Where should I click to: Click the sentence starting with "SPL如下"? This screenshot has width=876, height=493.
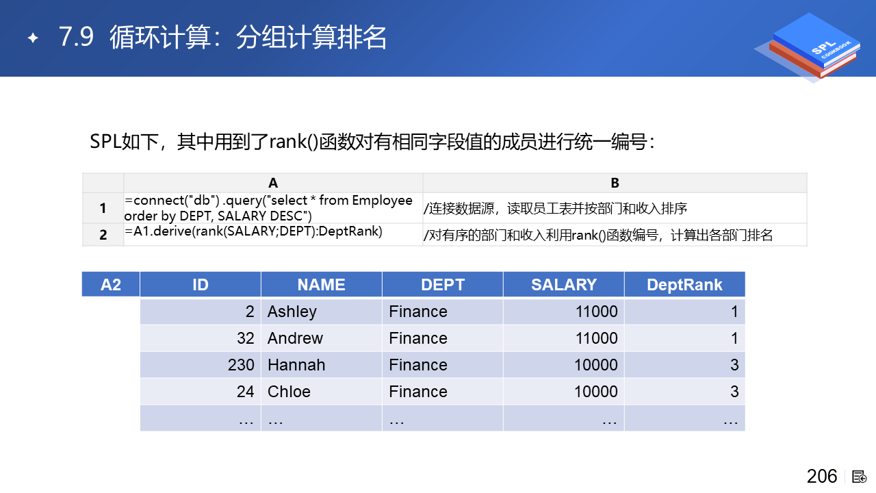click(374, 142)
